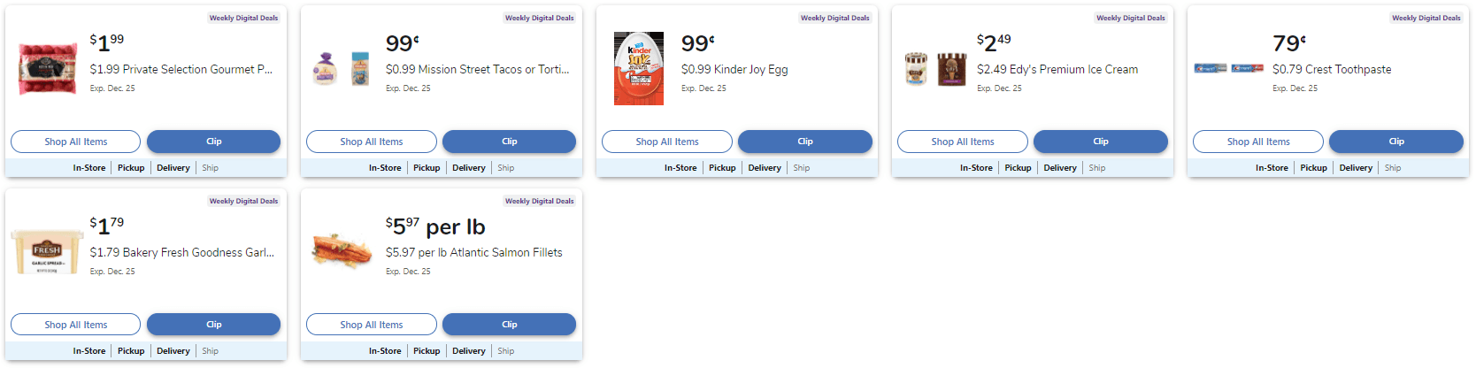This screenshot has height=368, width=1476.
Task: Clip the Edy's Premium Ice Cream coupon
Action: click(1100, 142)
